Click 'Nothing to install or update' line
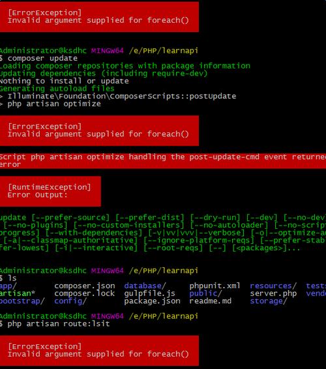 [x=65, y=81]
